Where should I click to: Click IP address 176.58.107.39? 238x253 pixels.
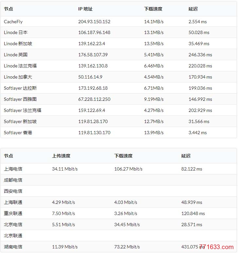[93, 55]
